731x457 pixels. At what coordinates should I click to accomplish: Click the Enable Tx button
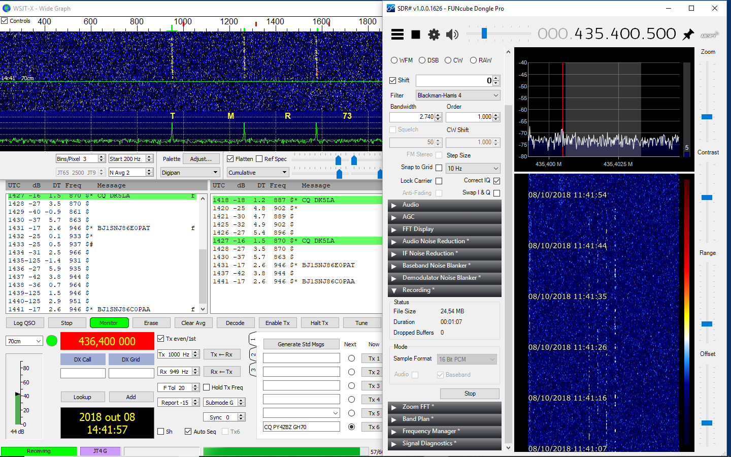click(x=277, y=323)
